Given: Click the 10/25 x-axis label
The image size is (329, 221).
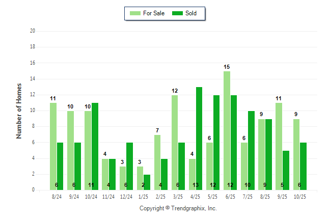Looking at the screenshot, I should tap(299, 196).
